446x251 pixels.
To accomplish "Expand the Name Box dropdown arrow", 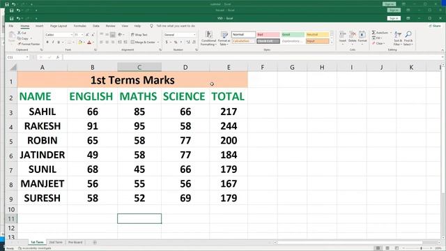I will [x=27, y=57].
